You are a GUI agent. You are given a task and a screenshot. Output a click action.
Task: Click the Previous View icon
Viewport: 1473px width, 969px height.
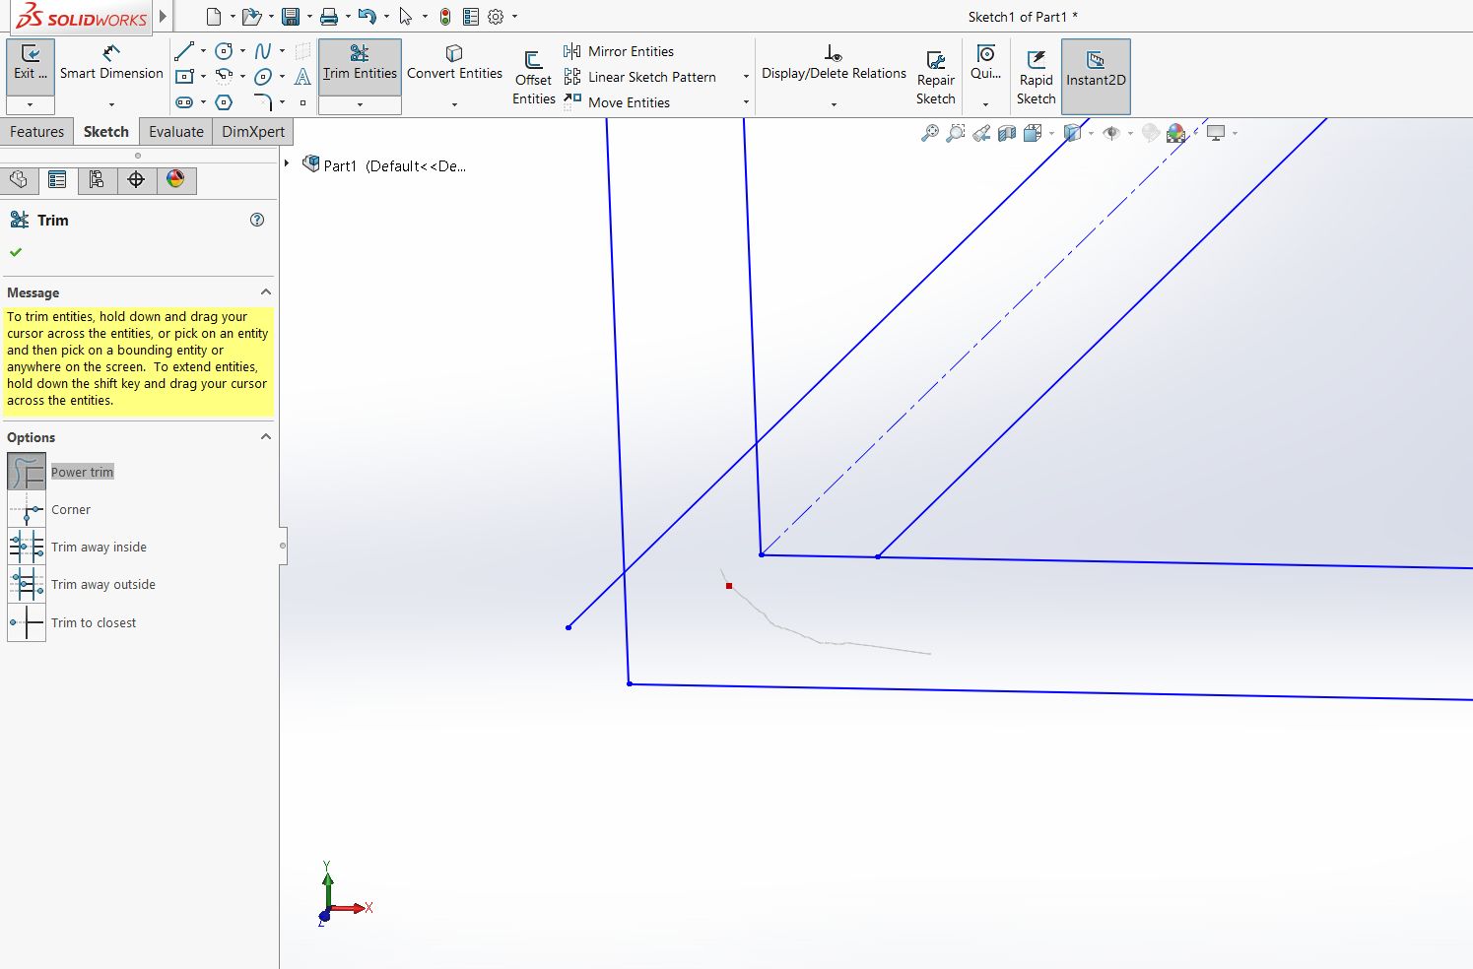(x=981, y=133)
